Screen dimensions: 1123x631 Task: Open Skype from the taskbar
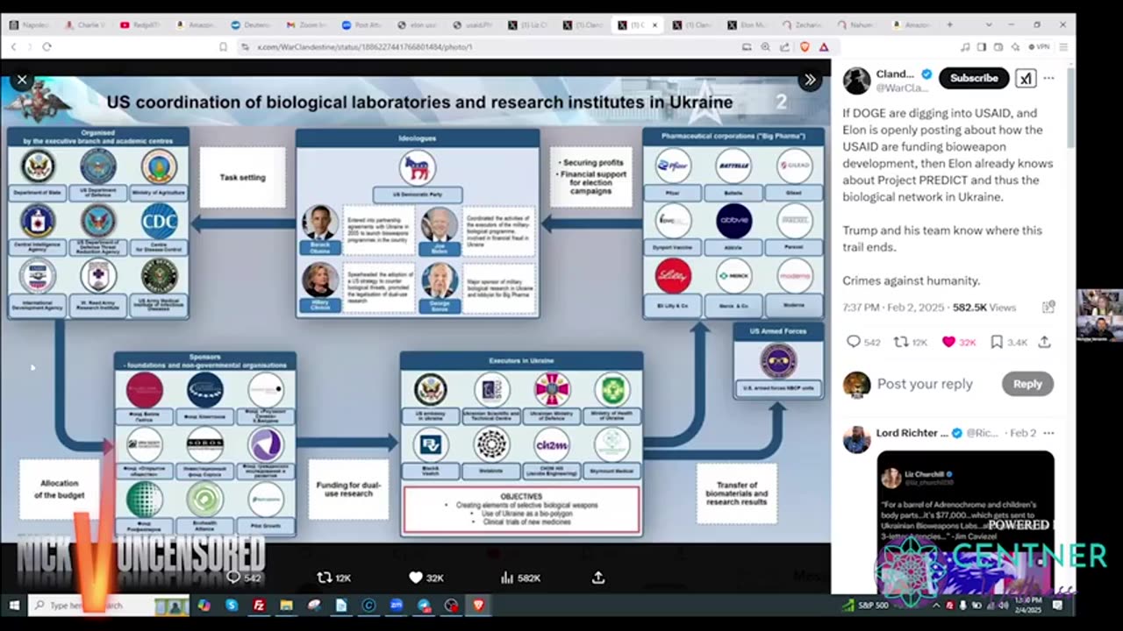pyautogui.click(x=232, y=606)
